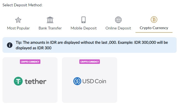Viewport: 180px width, 104px height.
Task: Click the blue USD Coin logo icon
Action: [77, 81]
